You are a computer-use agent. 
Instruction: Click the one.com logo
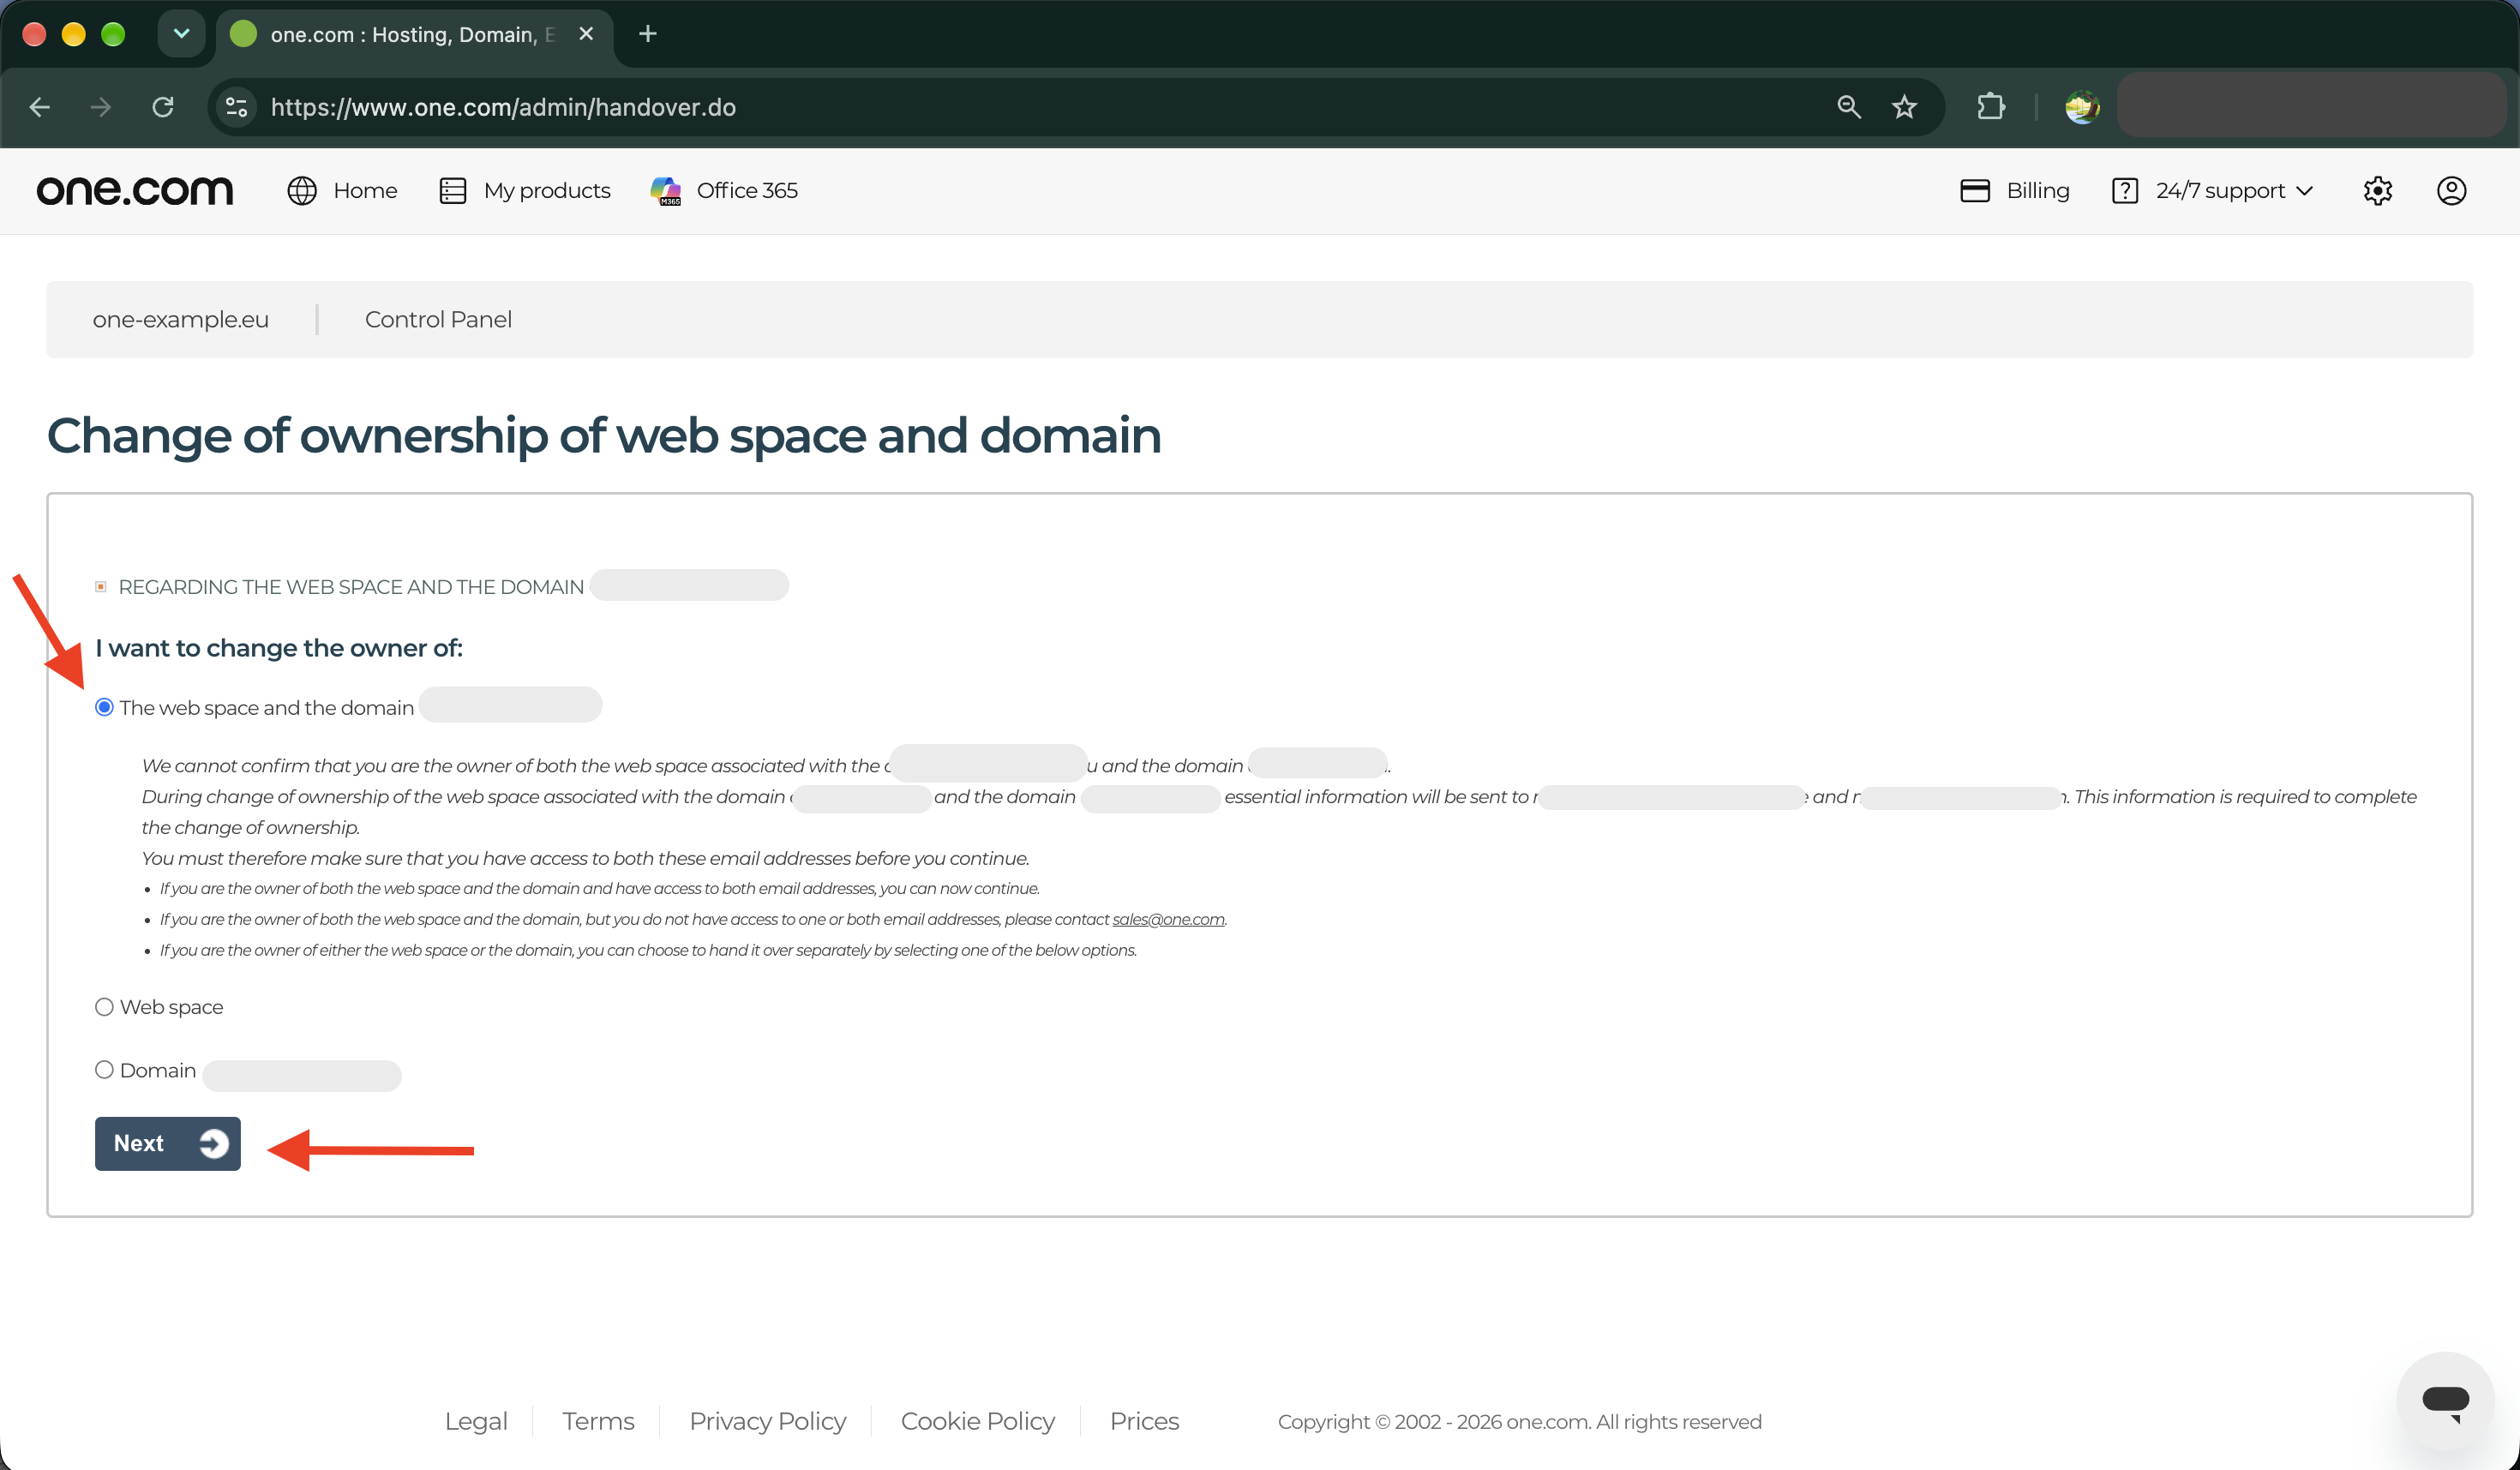coord(135,190)
